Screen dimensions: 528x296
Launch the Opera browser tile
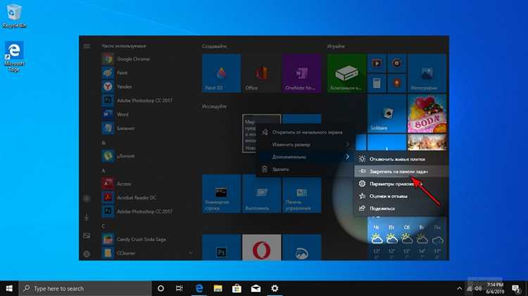(x=261, y=247)
